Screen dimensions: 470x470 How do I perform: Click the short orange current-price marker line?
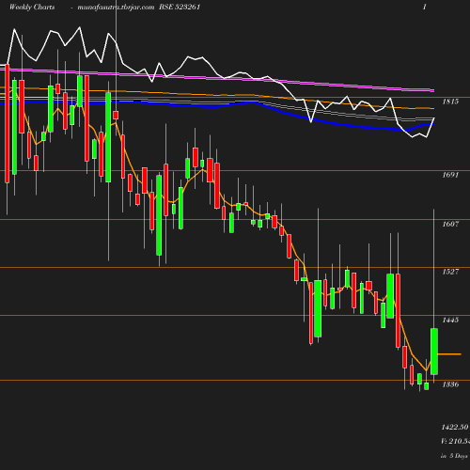449,354
